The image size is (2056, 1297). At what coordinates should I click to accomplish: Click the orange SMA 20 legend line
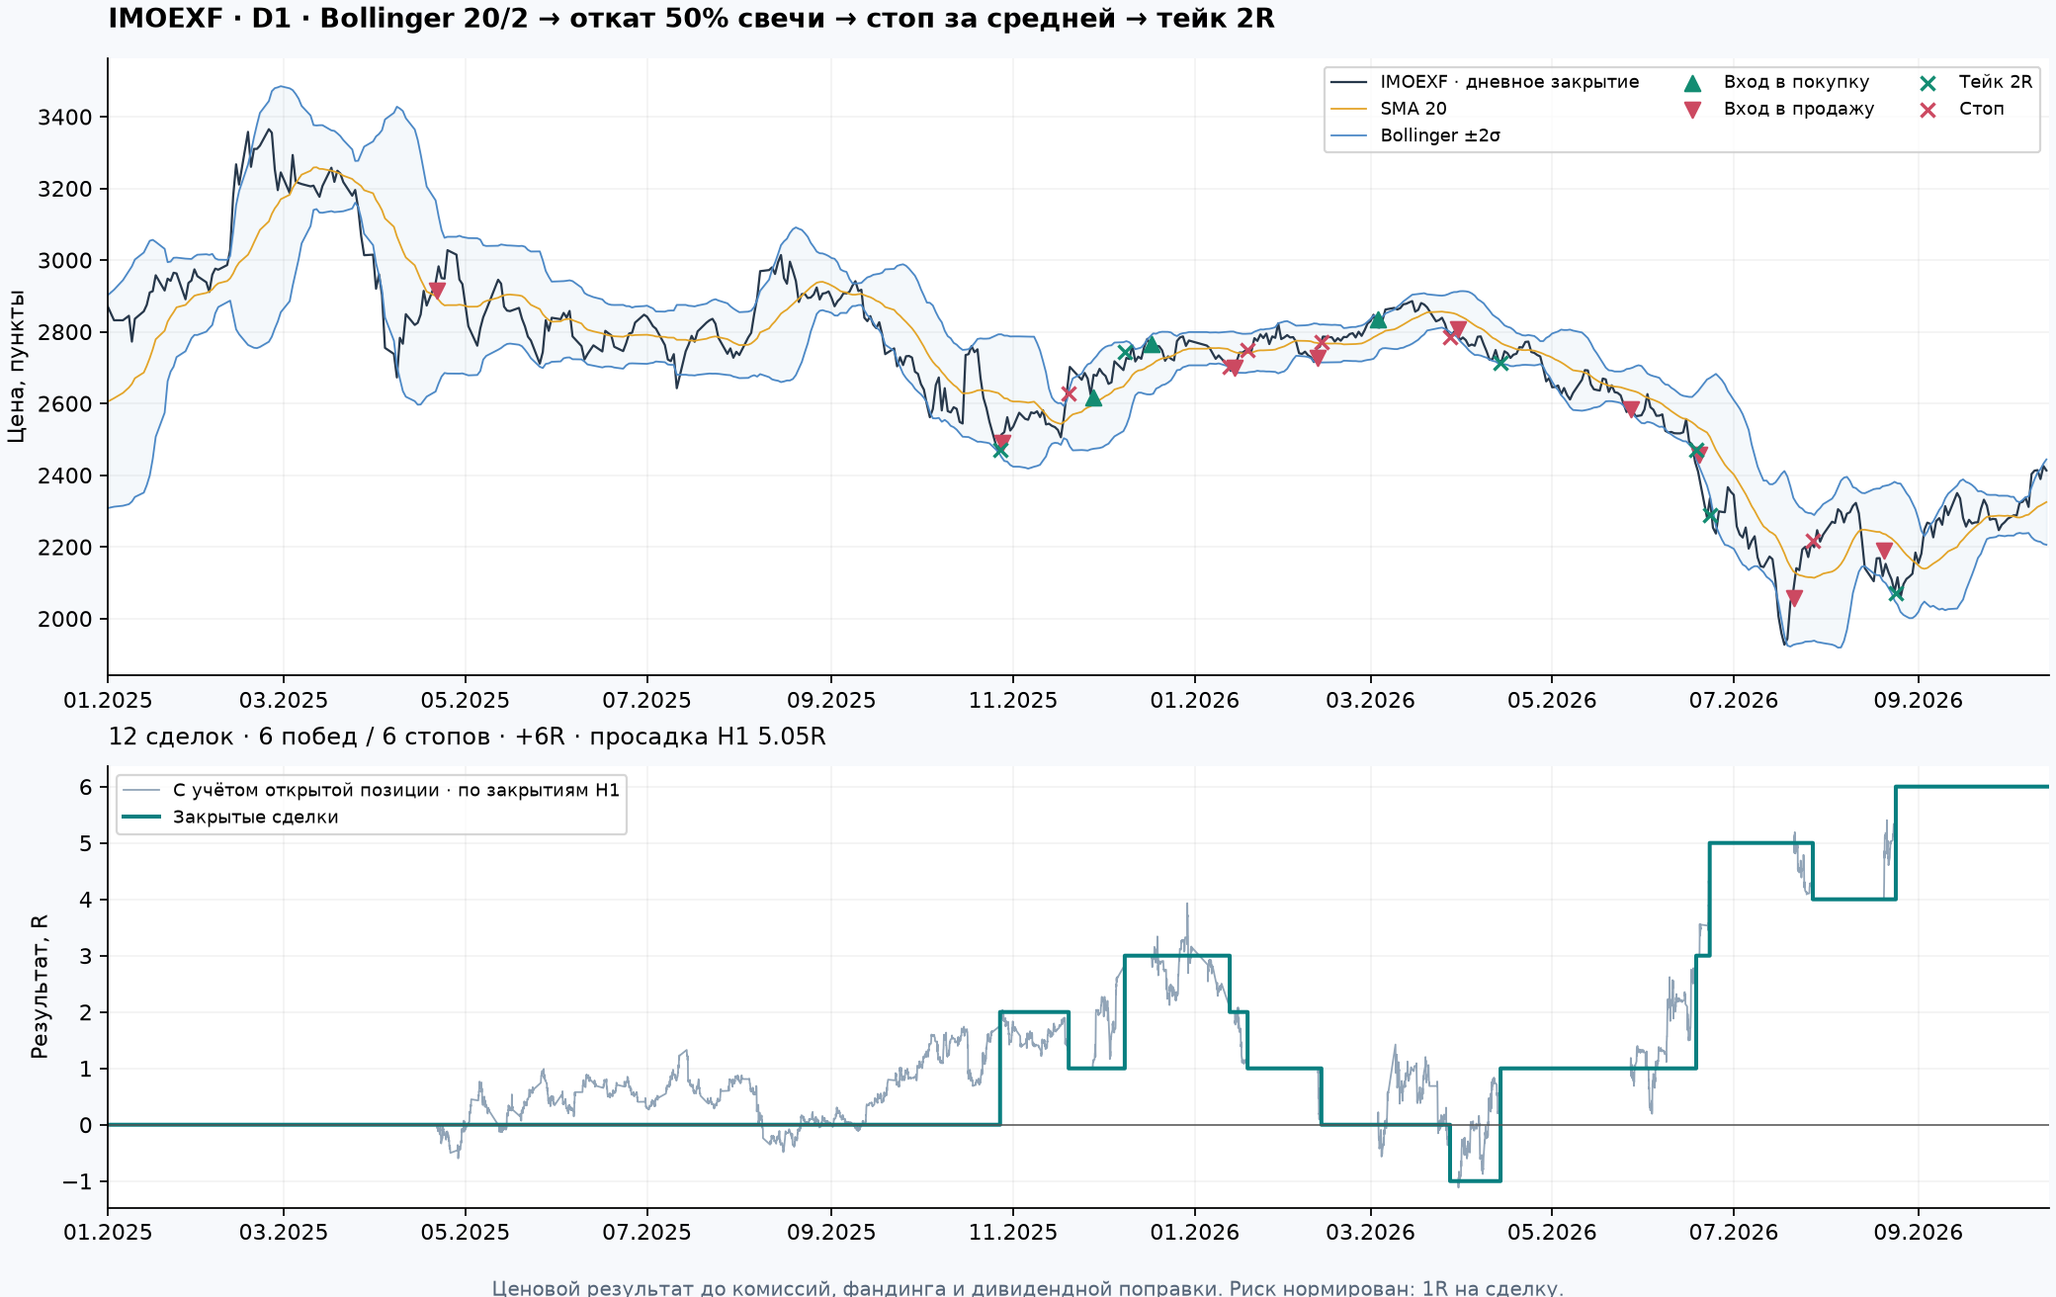pyautogui.click(x=1349, y=109)
